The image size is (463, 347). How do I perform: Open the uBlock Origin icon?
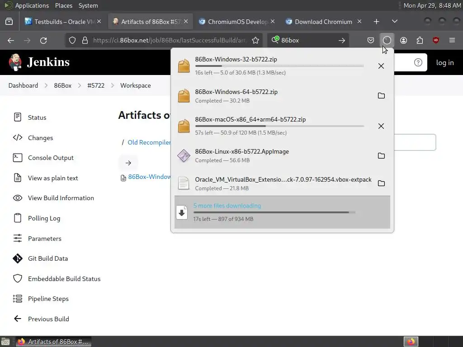click(x=436, y=40)
